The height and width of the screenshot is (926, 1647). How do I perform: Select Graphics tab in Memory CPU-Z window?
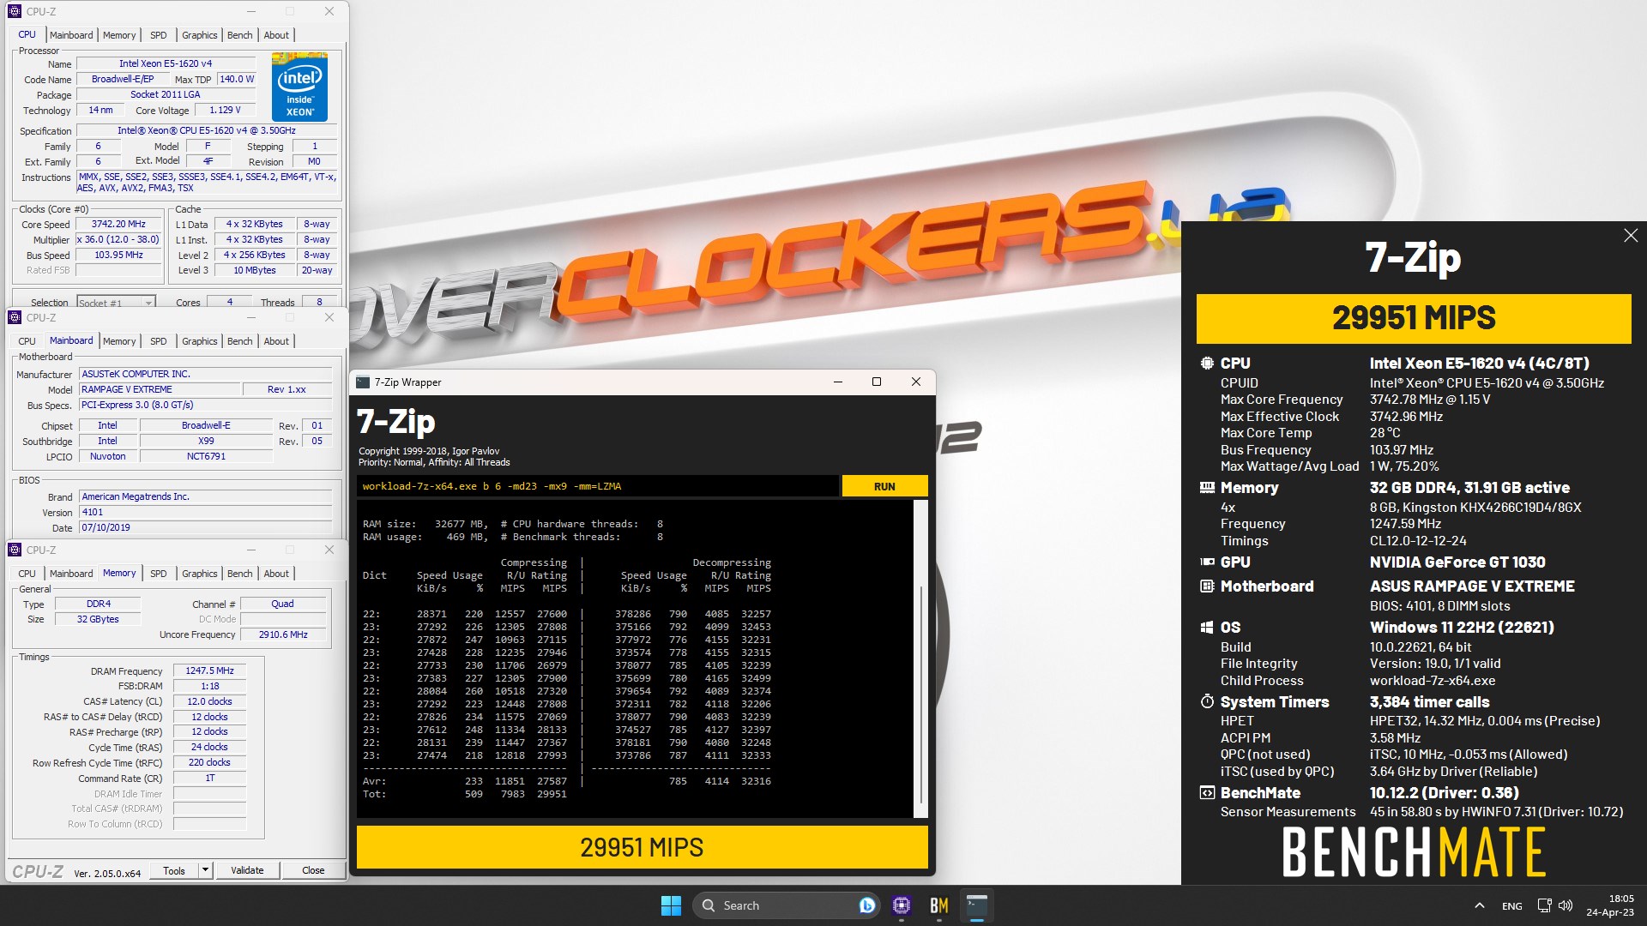click(200, 574)
